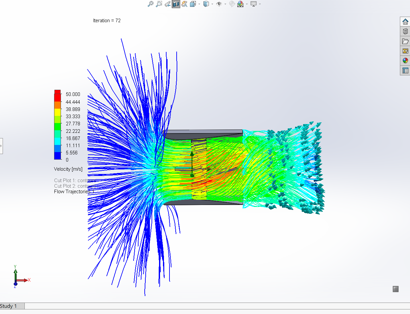Toggle the Section View tool
Image resolution: width=410 pixels, height=314 pixels.
point(176,4)
